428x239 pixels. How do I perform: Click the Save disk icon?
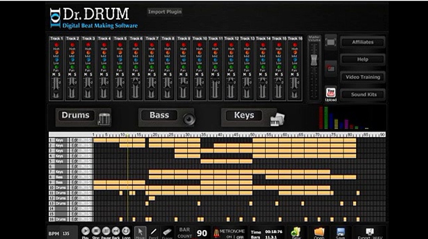(x=340, y=231)
